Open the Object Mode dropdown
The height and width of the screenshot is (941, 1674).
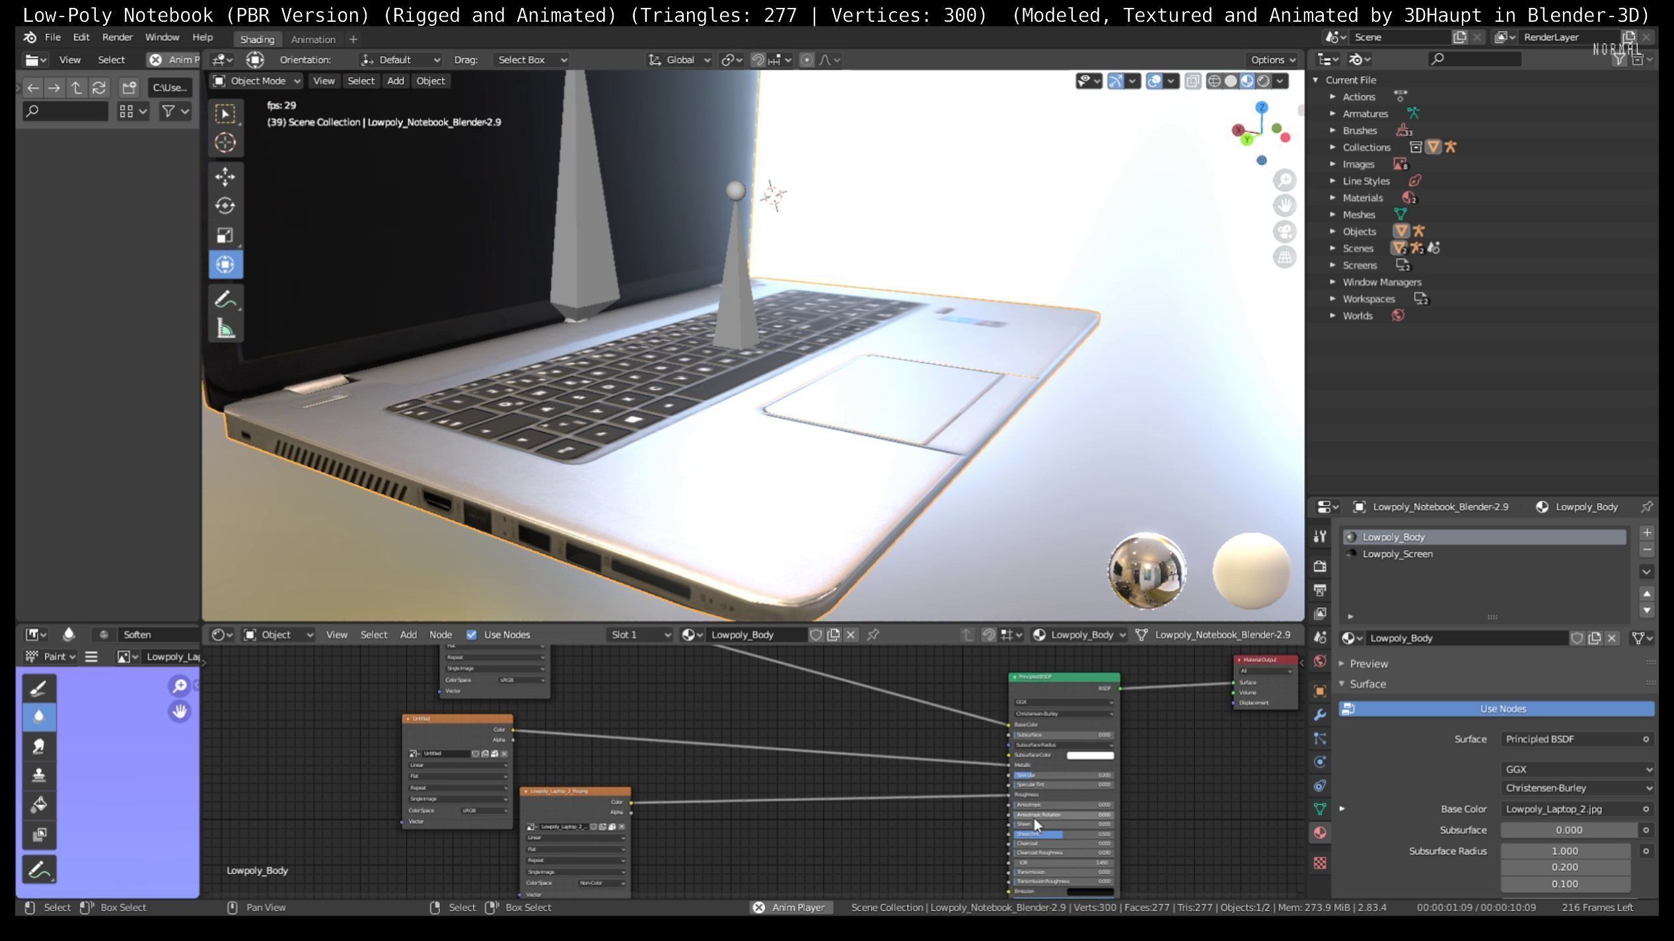pos(256,81)
